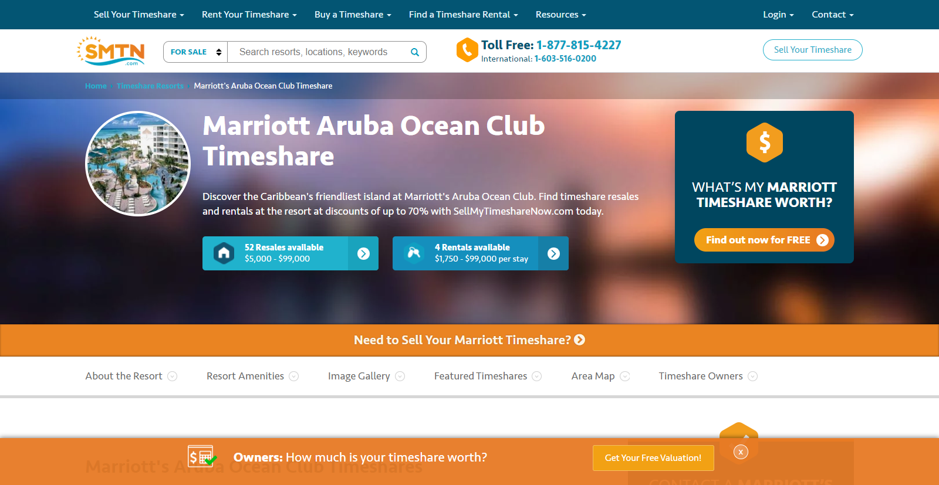
Task: Click the Timeshare Resorts breadcrumb link
Action: tap(150, 86)
